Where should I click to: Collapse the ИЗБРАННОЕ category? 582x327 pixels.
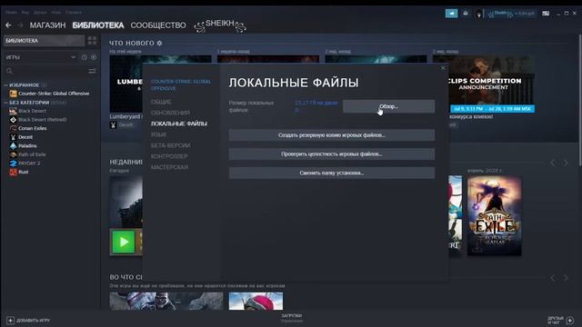tap(6, 85)
